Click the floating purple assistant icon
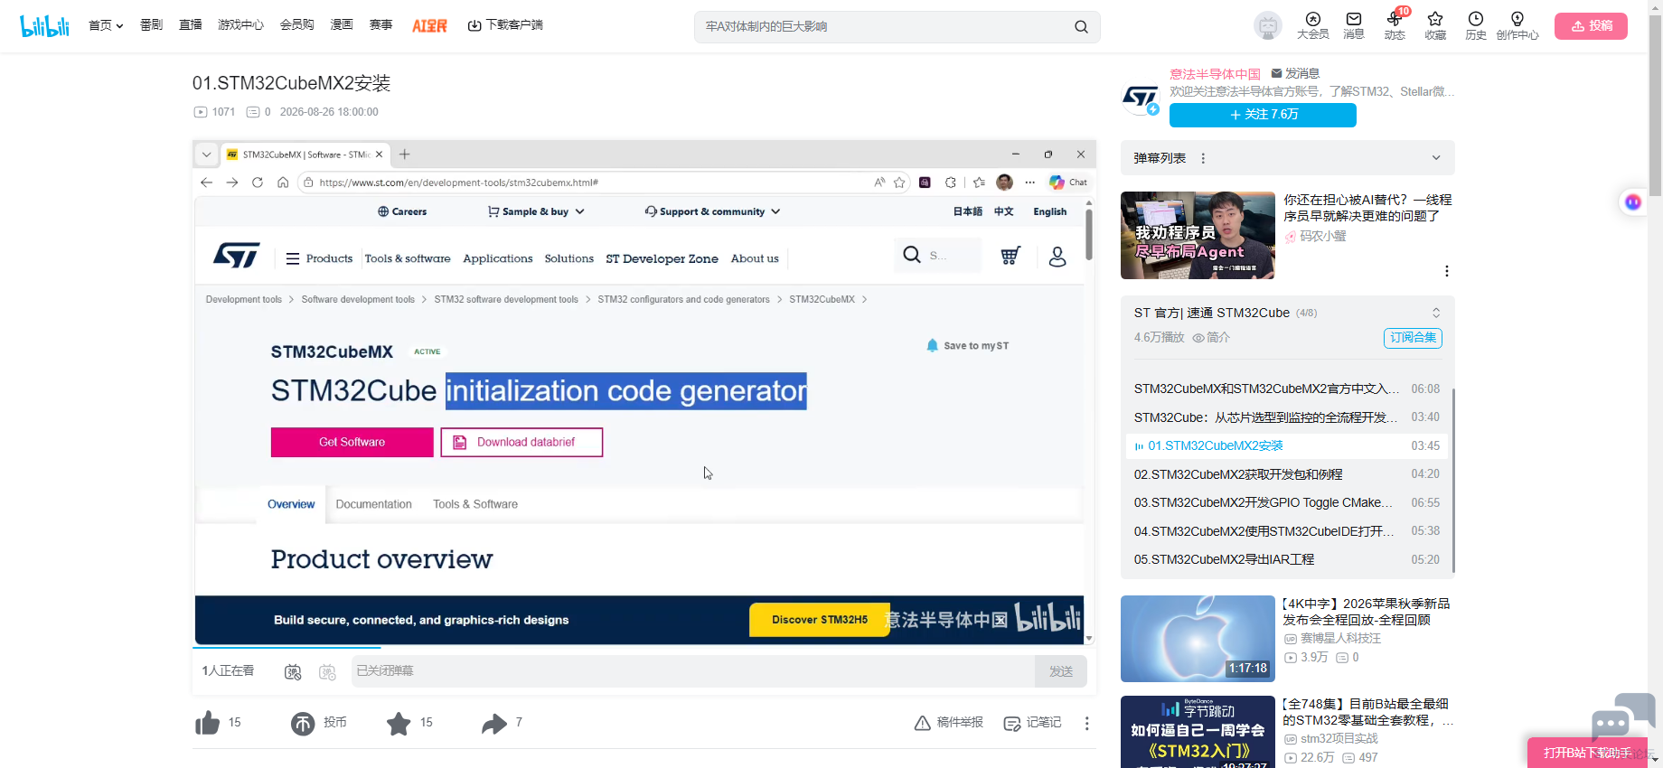This screenshot has width=1663, height=768. [x=1632, y=202]
